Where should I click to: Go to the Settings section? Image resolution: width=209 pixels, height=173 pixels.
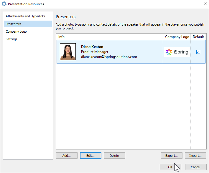tap(11, 39)
